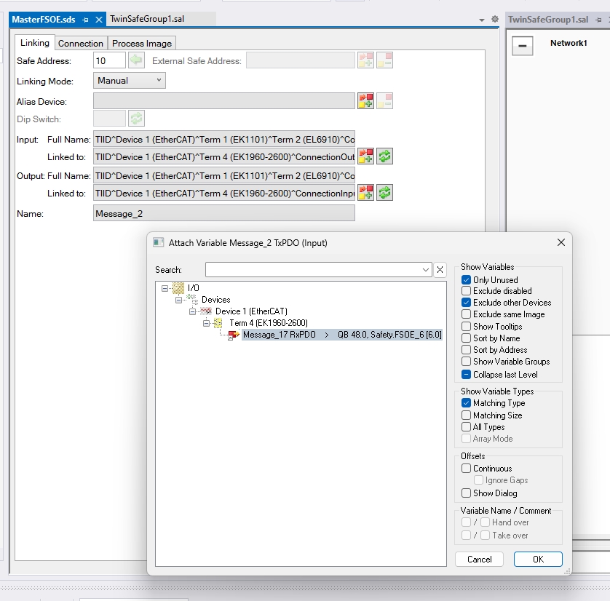This screenshot has width=610, height=601.
Task: Click the green refresh icon for Input link
Action: click(x=384, y=156)
